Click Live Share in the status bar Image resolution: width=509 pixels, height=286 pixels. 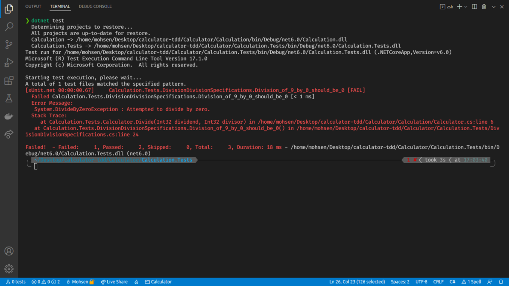point(114,282)
